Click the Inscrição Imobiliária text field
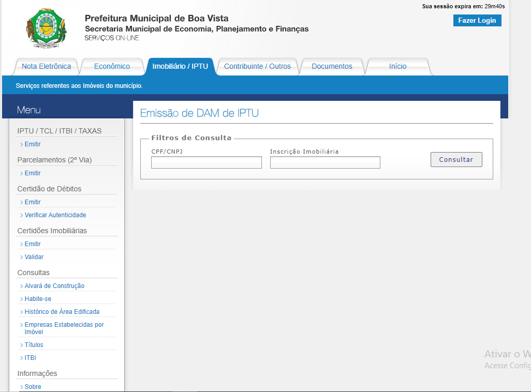The width and height of the screenshot is (531, 392). pos(325,162)
